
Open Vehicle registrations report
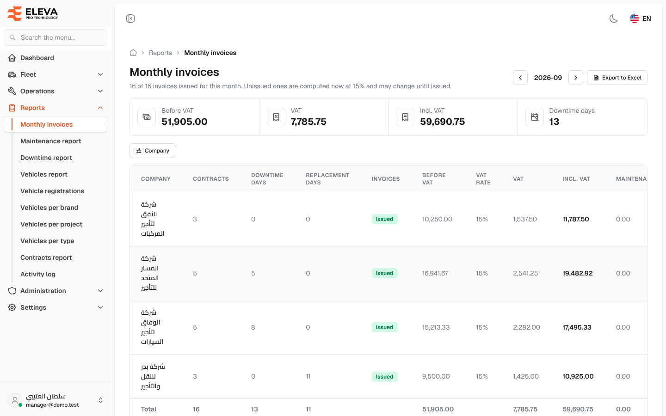point(52,191)
